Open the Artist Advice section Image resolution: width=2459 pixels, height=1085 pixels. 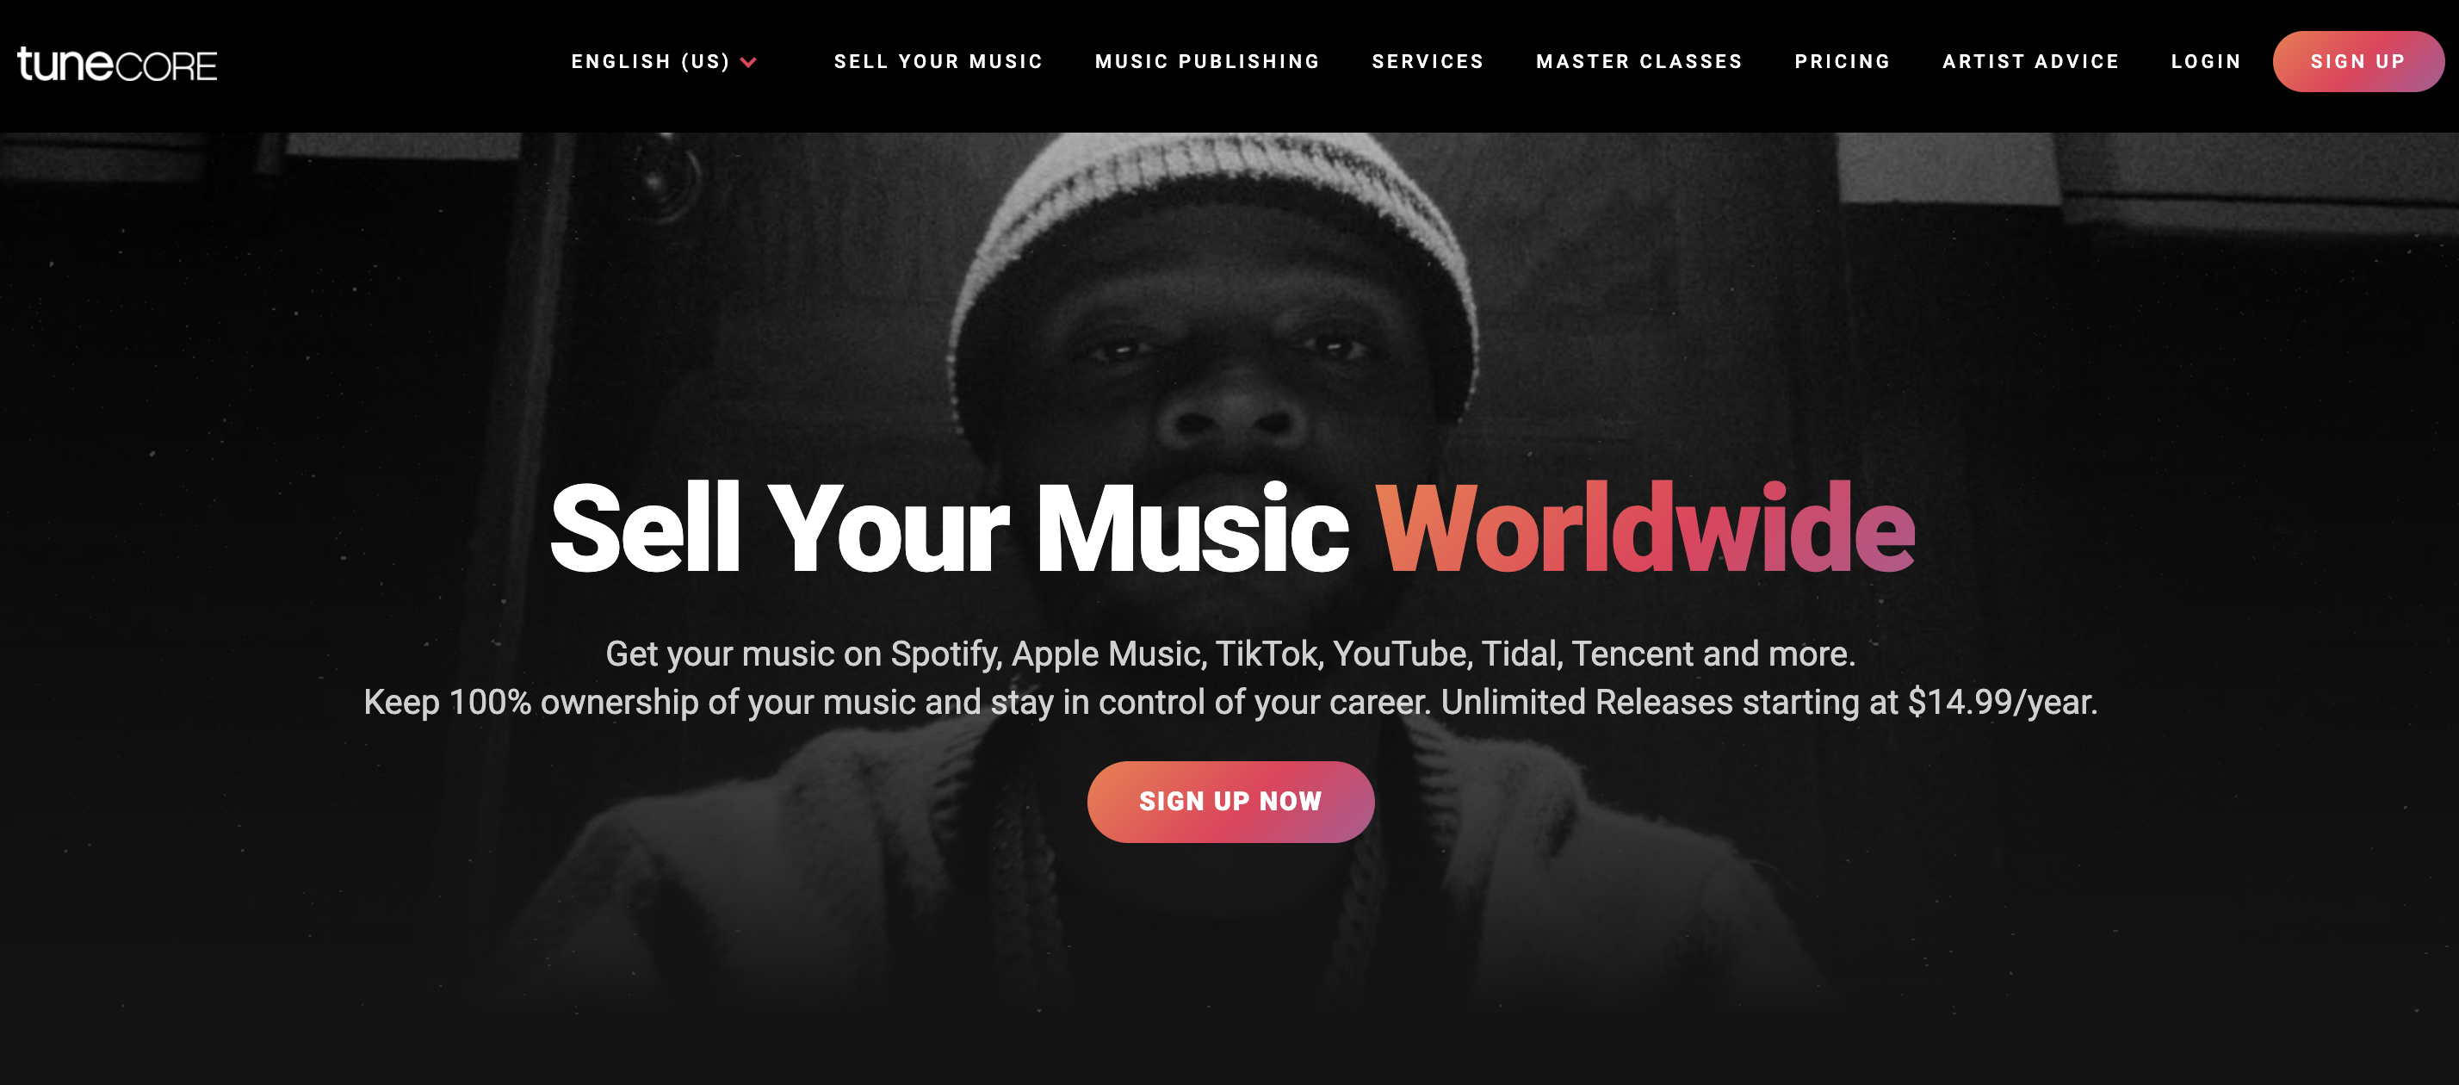pyautogui.click(x=2029, y=61)
